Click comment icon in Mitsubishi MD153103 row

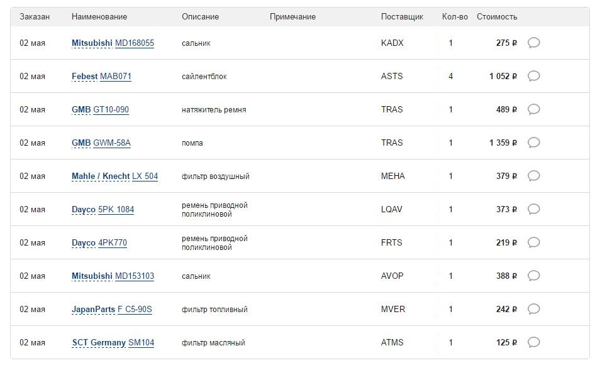pos(534,276)
